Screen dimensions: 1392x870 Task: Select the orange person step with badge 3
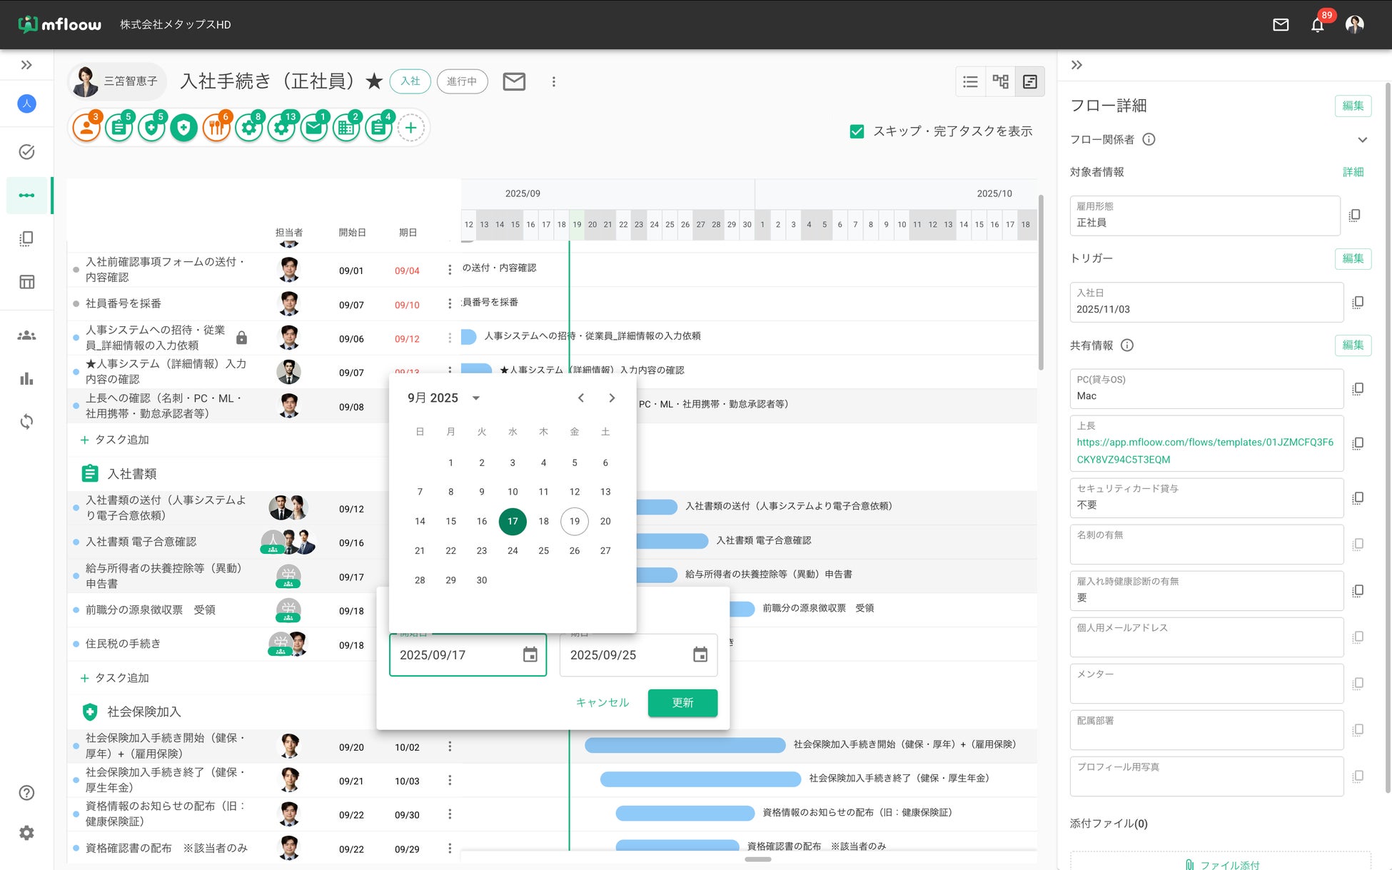(x=86, y=128)
